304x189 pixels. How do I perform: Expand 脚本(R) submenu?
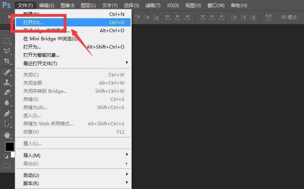click(73, 183)
